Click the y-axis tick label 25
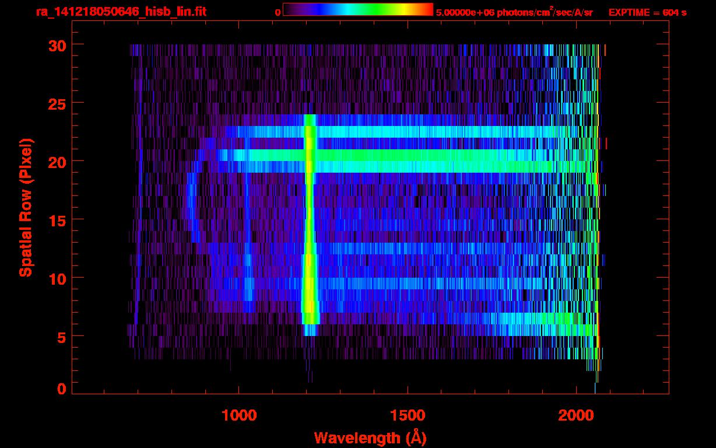Screen dimensions: 716x448 point(57,103)
